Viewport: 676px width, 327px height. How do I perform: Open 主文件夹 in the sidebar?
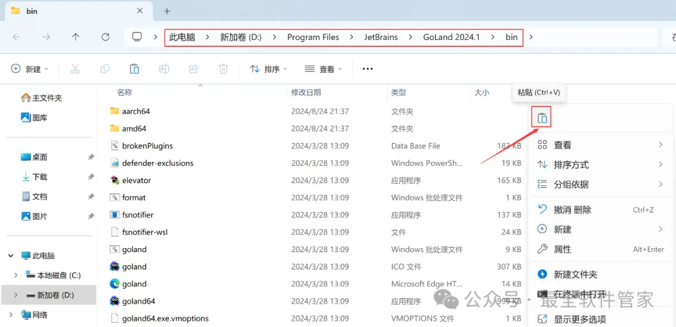42,98
